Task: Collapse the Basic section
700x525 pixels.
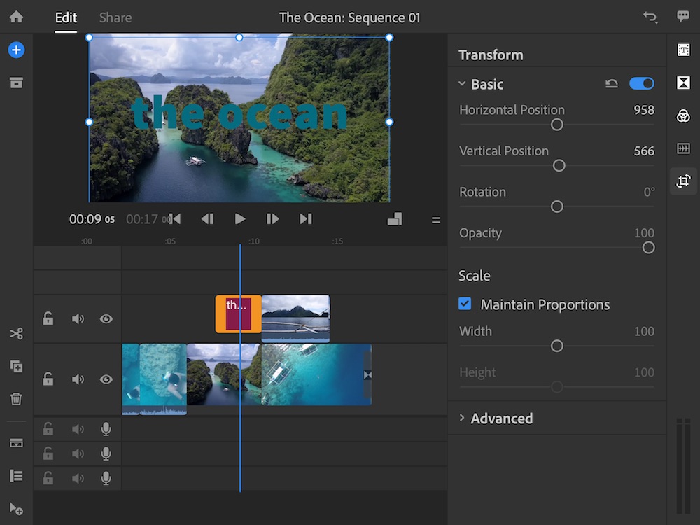Action: (x=462, y=84)
